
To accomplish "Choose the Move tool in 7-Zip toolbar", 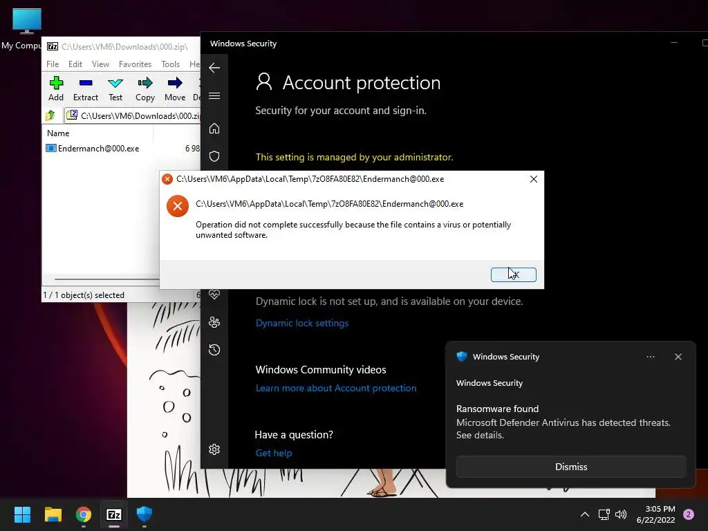I will pos(175,89).
